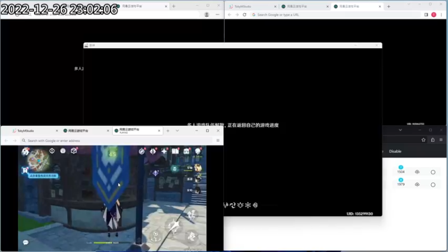Toggle the cloud eye icon in 1979 row

[x=417, y=184]
